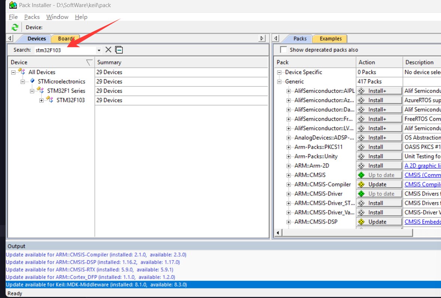Select the Packs tab
The image size is (441, 298).
pos(300,39)
